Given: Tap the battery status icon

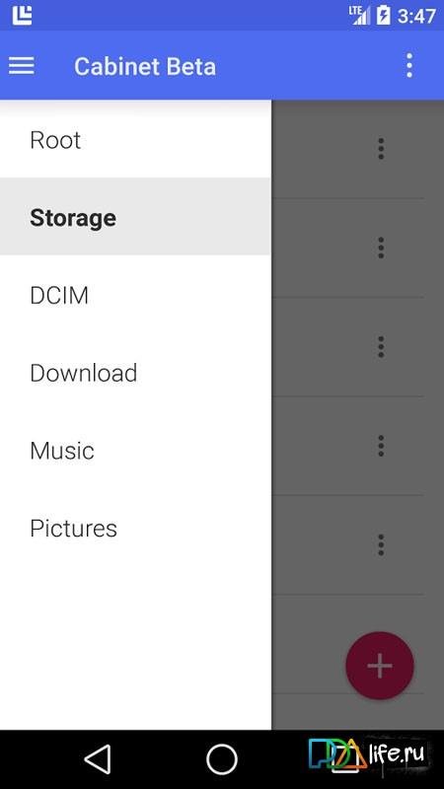Looking at the screenshot, I should (383, 16).
